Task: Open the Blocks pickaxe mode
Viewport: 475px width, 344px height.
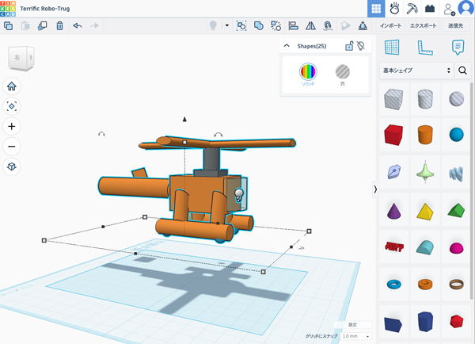Action: click(x=412, y=9)
